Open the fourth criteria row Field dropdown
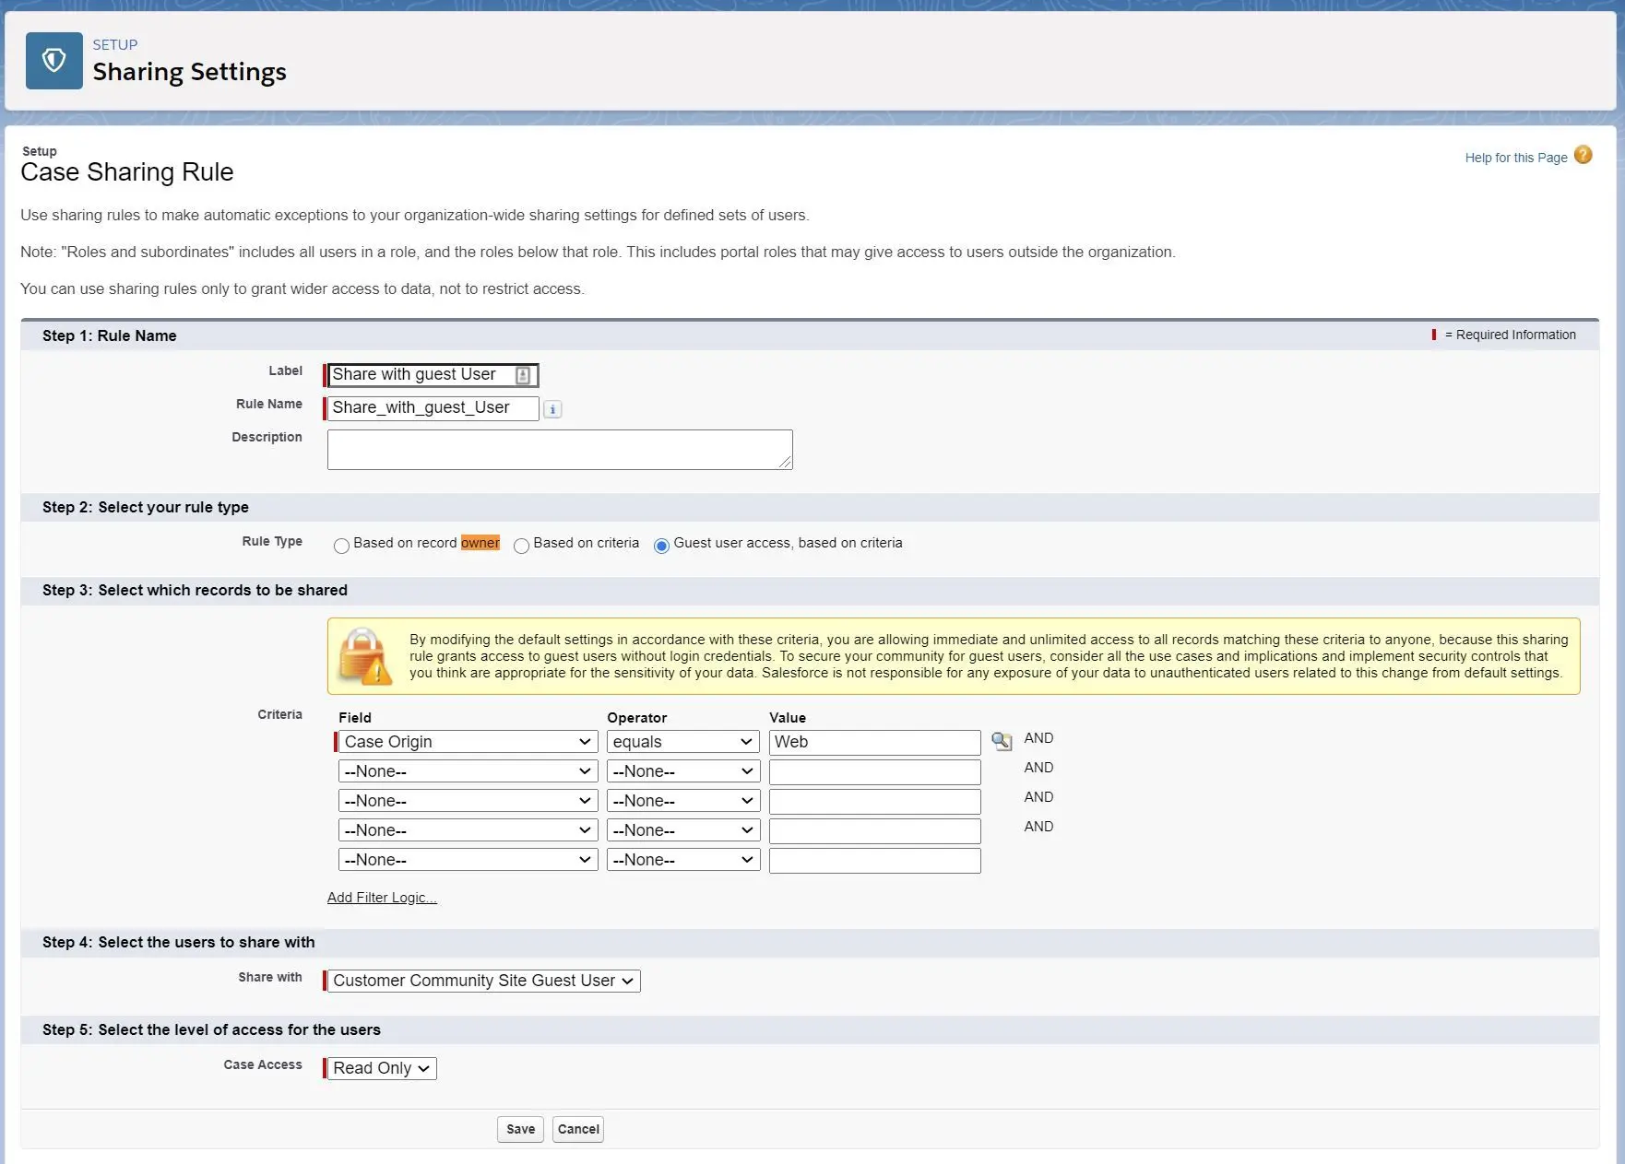The image size is (1625, 1164). [x=468, y=830]
